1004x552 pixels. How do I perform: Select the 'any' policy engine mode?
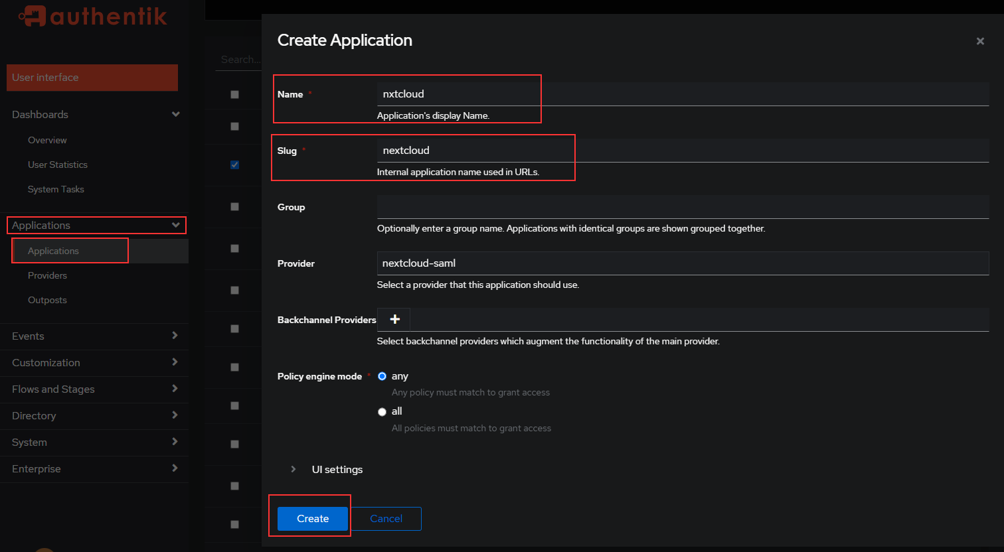point(382,376)
